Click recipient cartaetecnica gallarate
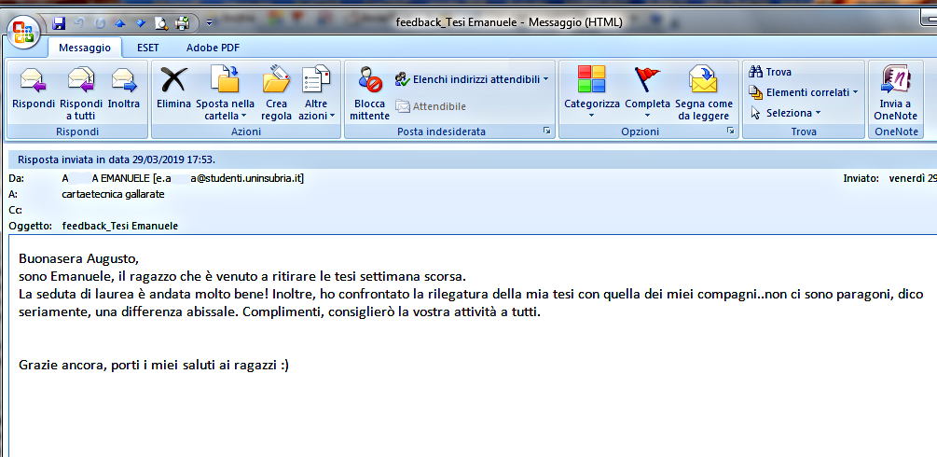 pyautogui.click(x=113, y=194)
